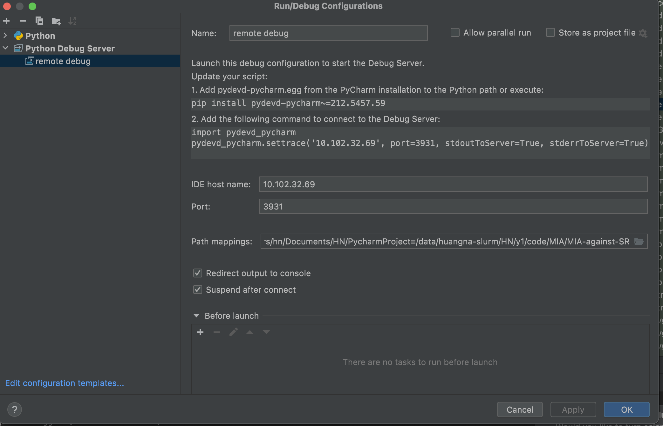Uncheck Redirect output to console
The image size is (663, 426).
click(x=198, y=273)
